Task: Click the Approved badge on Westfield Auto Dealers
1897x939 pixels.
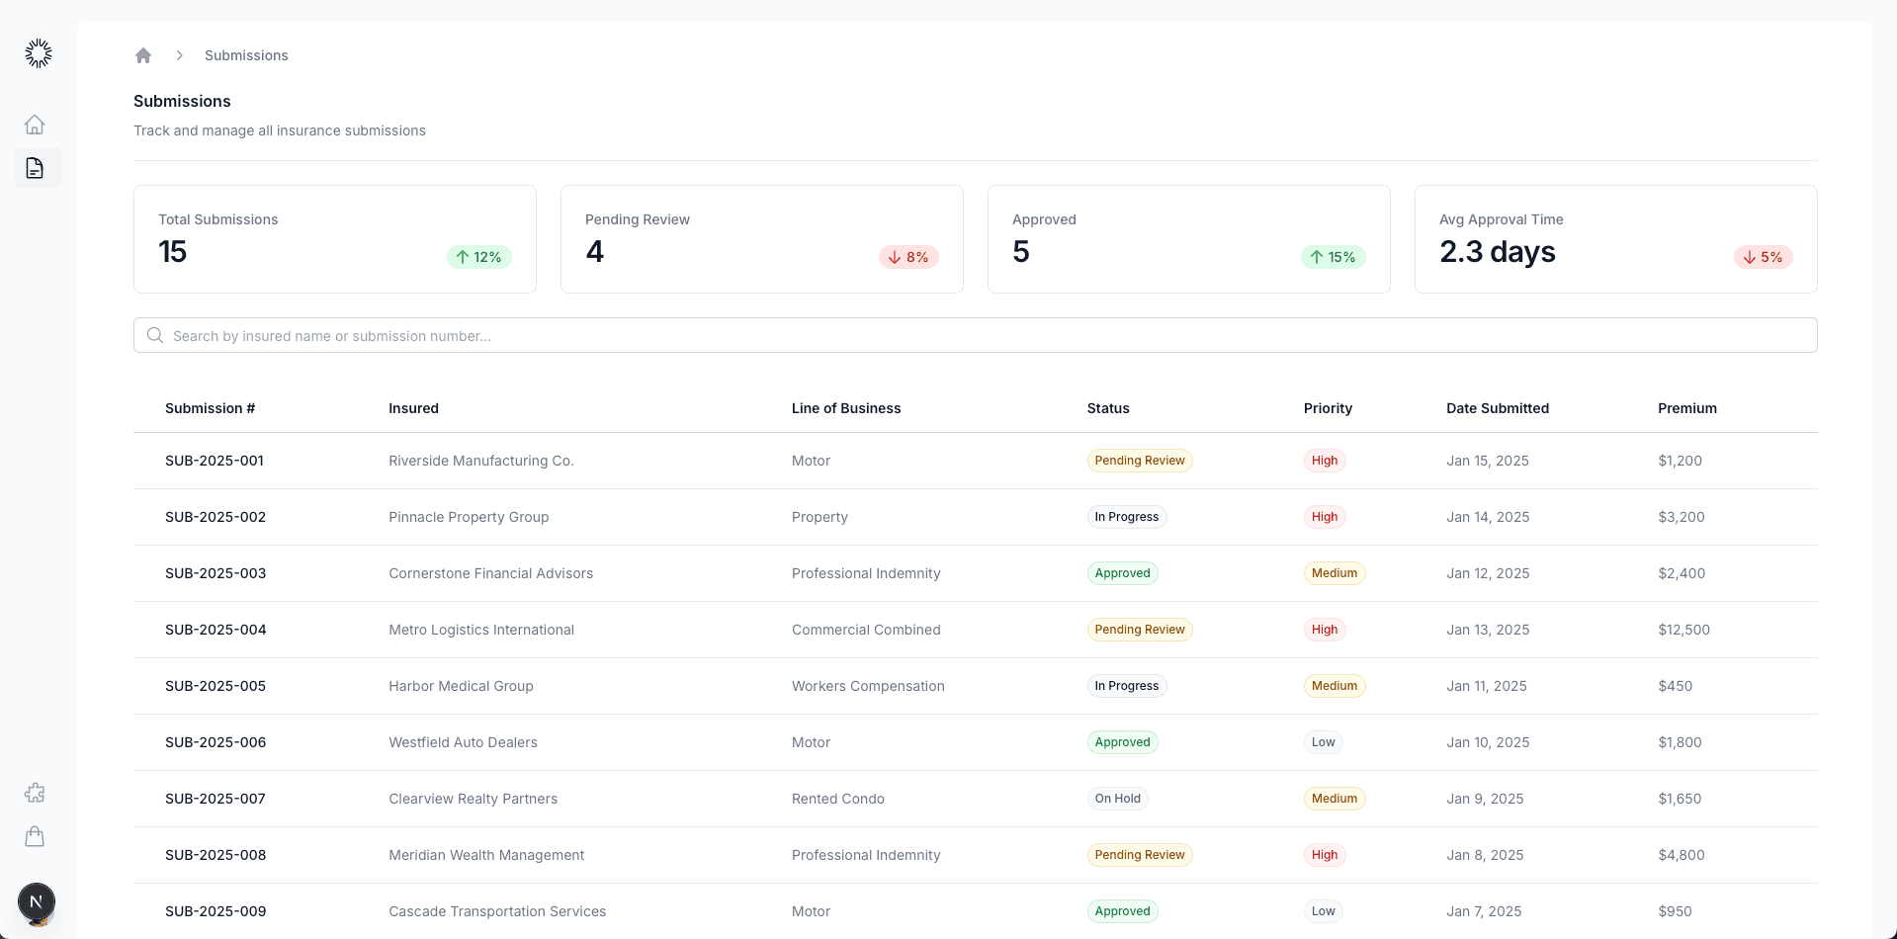Action: pos(1122,742)
